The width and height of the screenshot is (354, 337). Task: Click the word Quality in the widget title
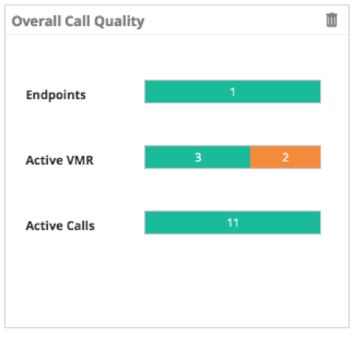120,22
